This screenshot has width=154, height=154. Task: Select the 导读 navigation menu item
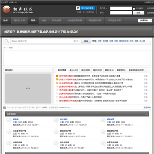[x=33, y=21]
